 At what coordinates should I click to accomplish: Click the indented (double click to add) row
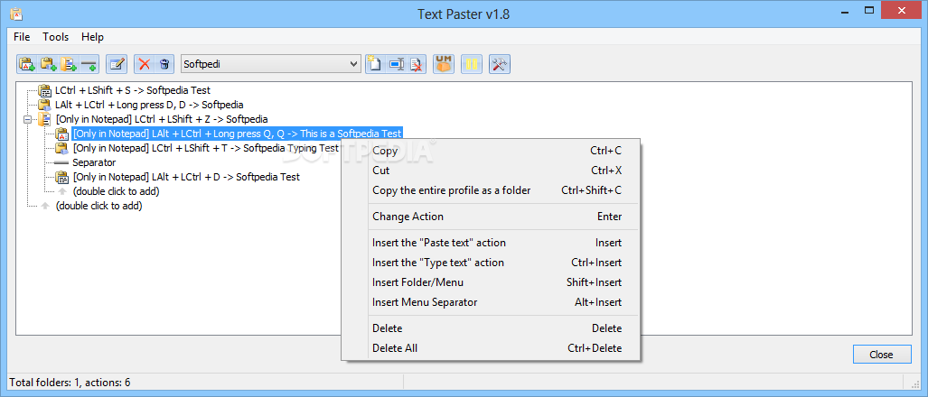pos(116,191)
